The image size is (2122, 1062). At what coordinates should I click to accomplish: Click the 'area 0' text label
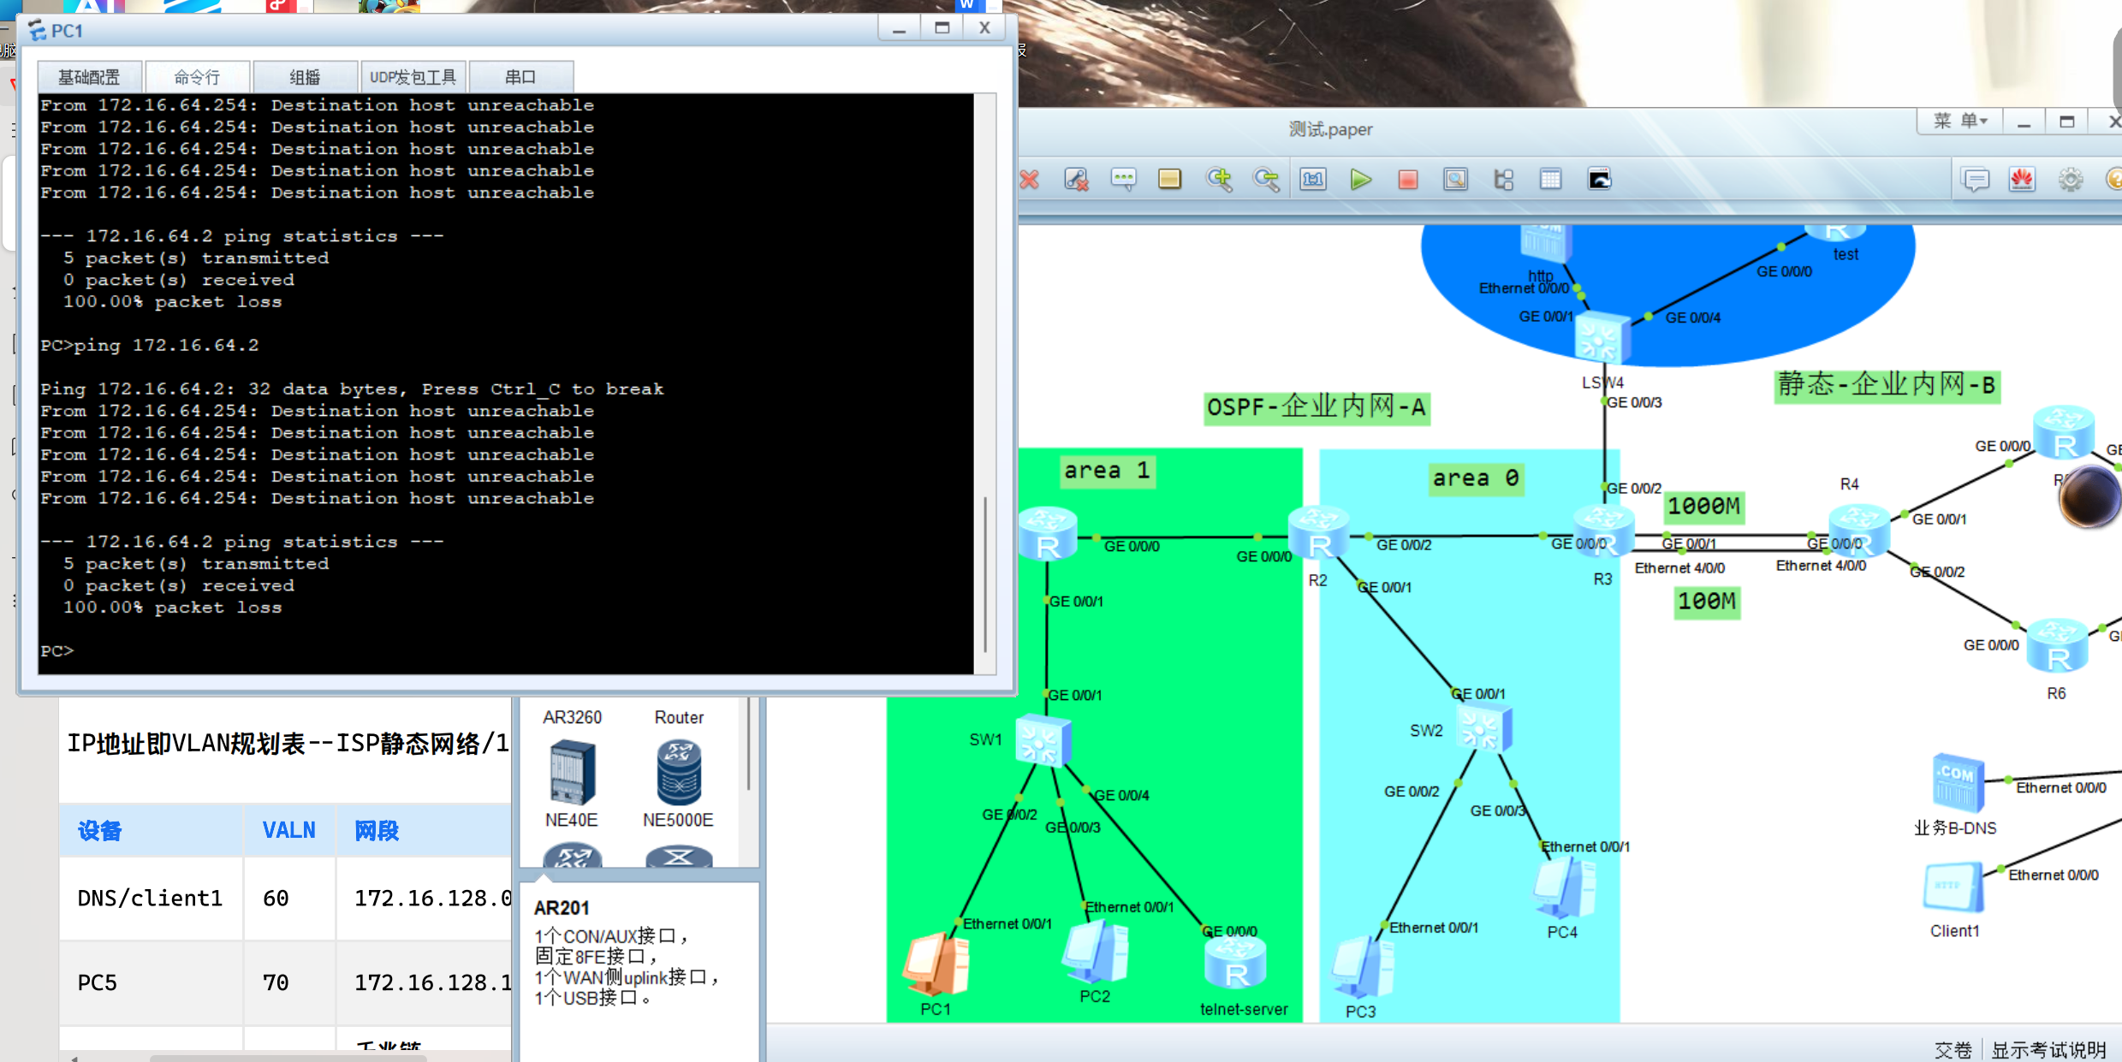(x=1476, y=478)
